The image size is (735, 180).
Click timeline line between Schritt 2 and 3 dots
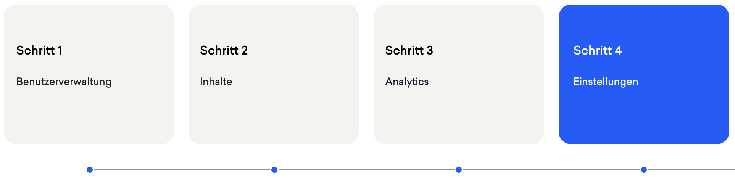[367, 170]
